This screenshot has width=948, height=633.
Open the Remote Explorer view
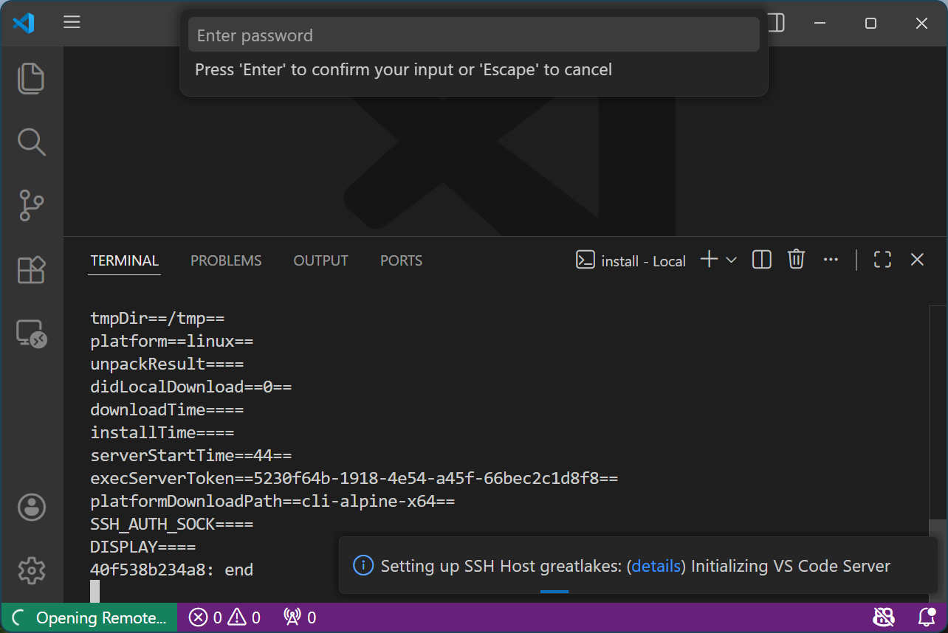31,333
